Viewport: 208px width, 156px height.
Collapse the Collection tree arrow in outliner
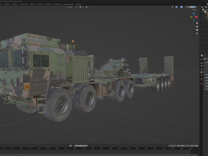(203, 12)
